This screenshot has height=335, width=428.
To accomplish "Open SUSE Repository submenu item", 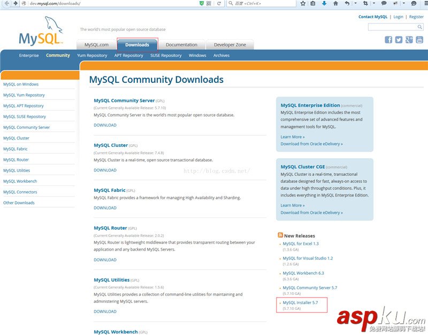I will (166, 56).
